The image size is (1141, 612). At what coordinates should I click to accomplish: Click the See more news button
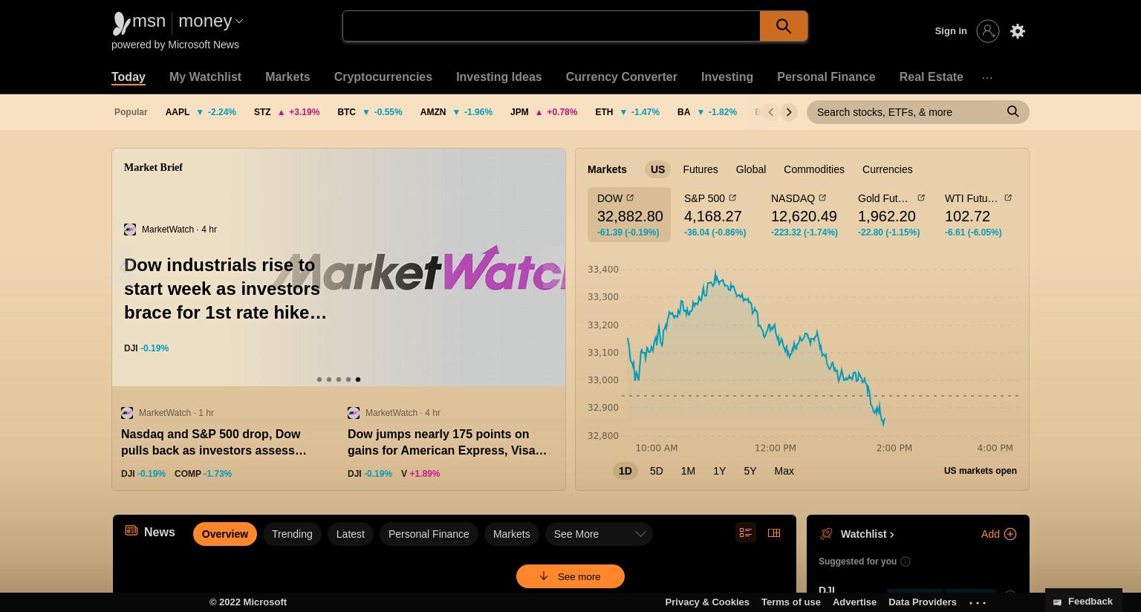tap(570, 576)
